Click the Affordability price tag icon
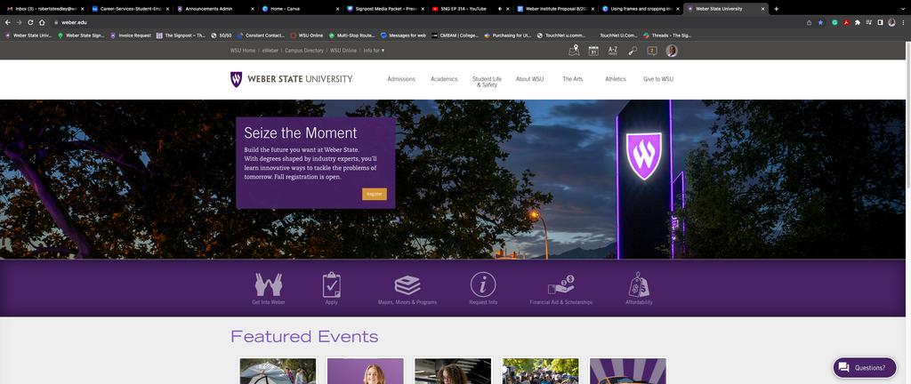The width and height of the screenshot is (911, 384). pyautogui.click(x=639, y=284)
